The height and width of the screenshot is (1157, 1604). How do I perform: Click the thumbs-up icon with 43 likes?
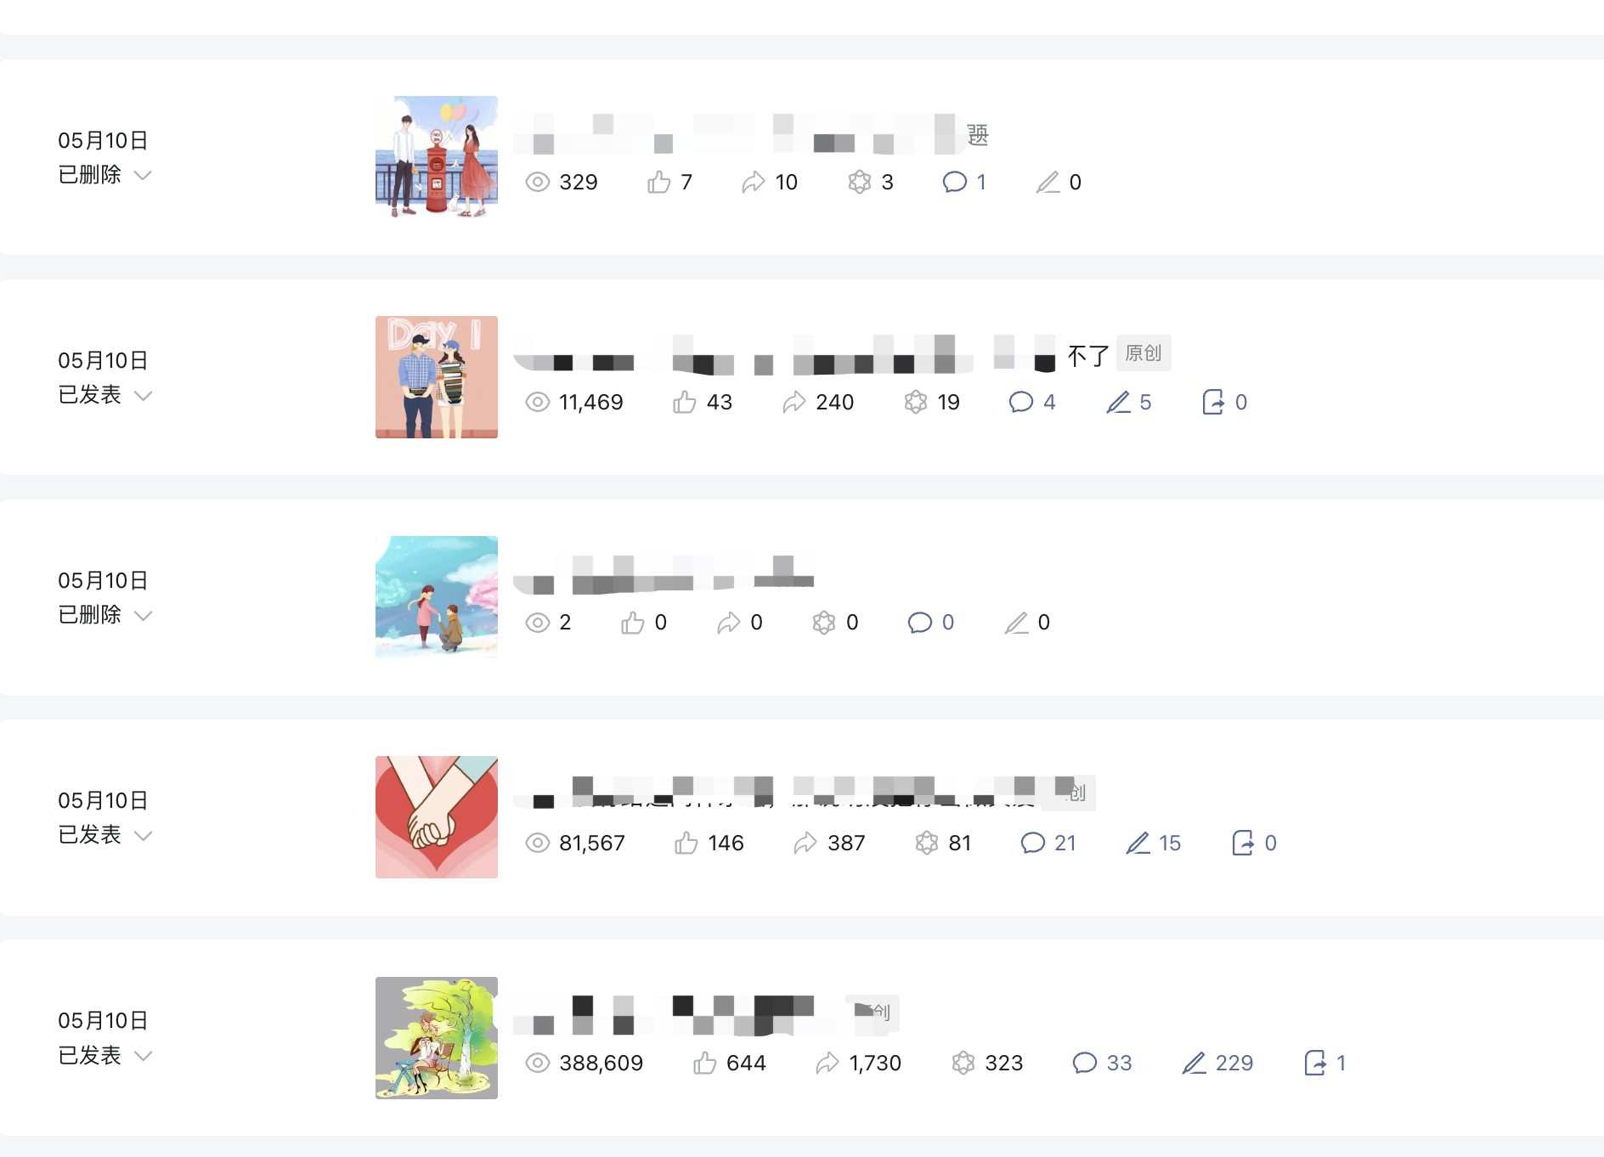685,402
